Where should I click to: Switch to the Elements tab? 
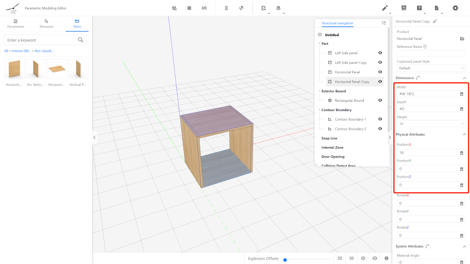click(46, 23)
